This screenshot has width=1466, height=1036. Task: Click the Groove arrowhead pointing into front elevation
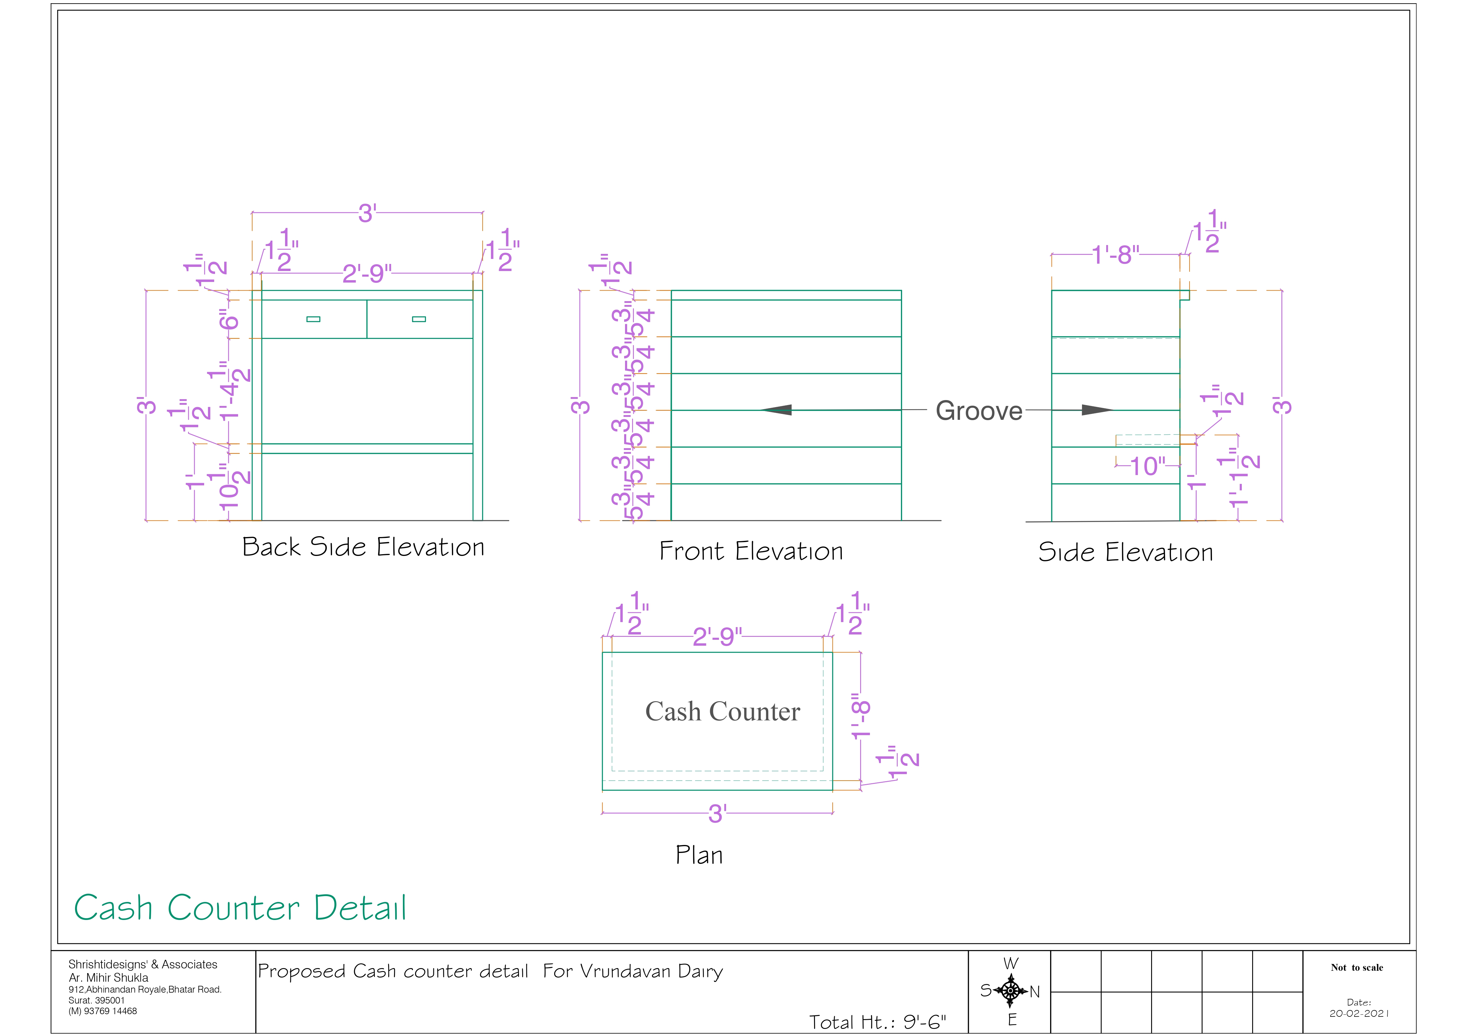pos(776,410)
